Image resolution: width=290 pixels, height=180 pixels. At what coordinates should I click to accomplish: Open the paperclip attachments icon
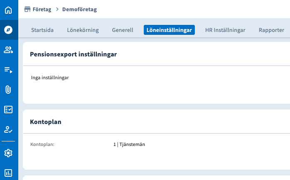tap(8, 90)
